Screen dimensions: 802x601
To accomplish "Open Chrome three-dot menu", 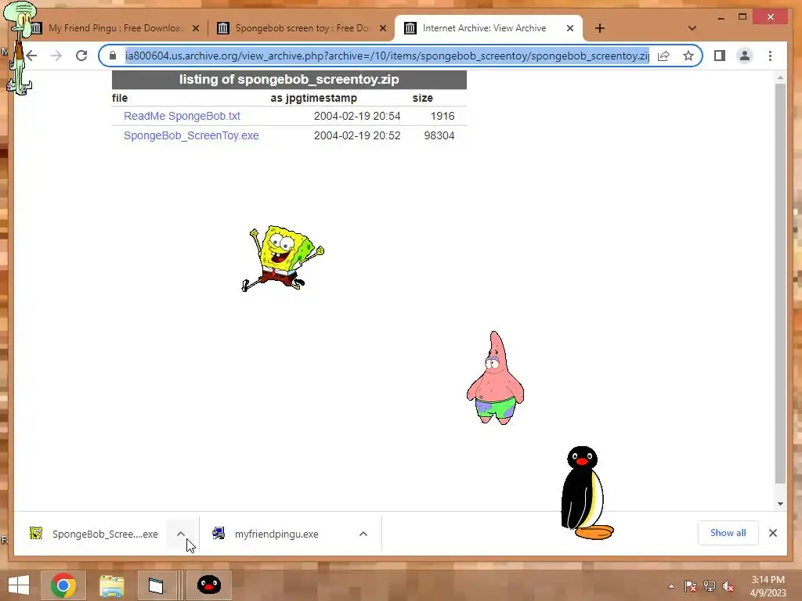I will coord(771,56).
